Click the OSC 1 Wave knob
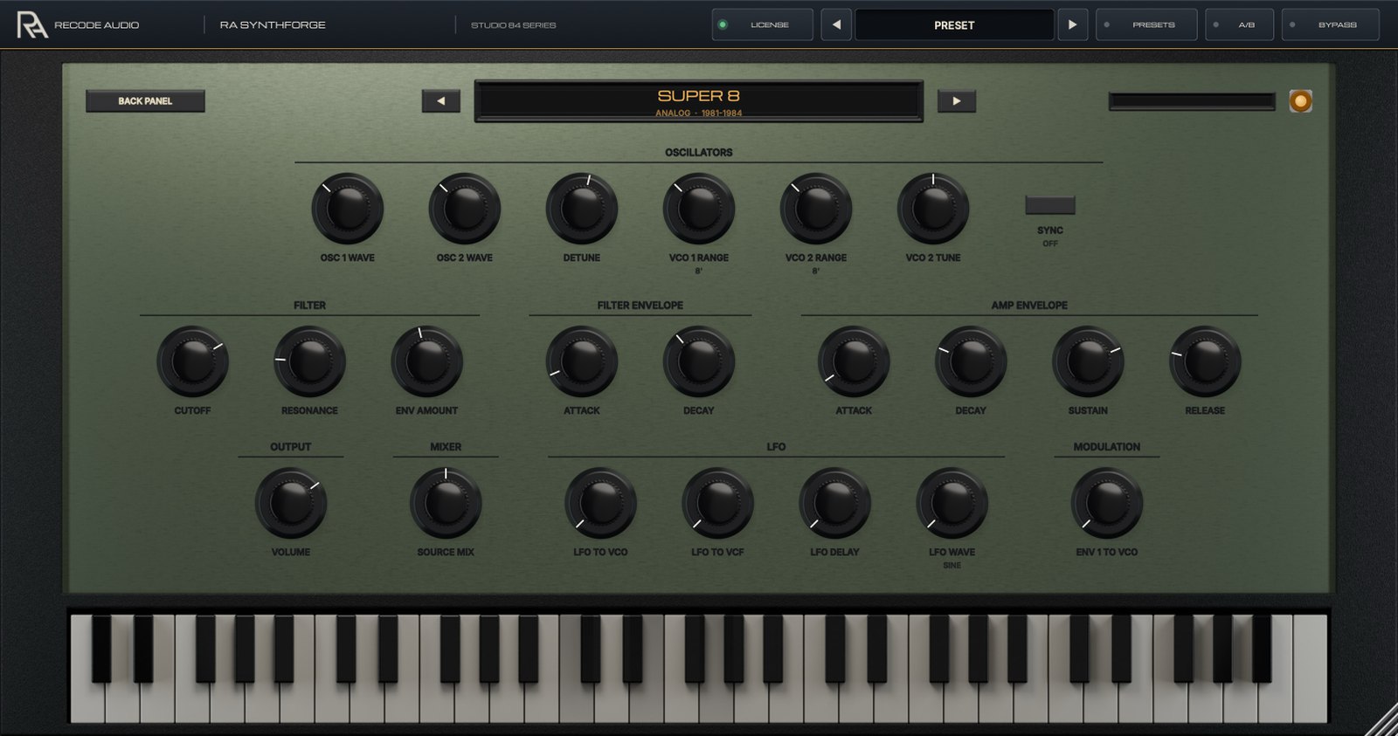 tap(348, 209)
